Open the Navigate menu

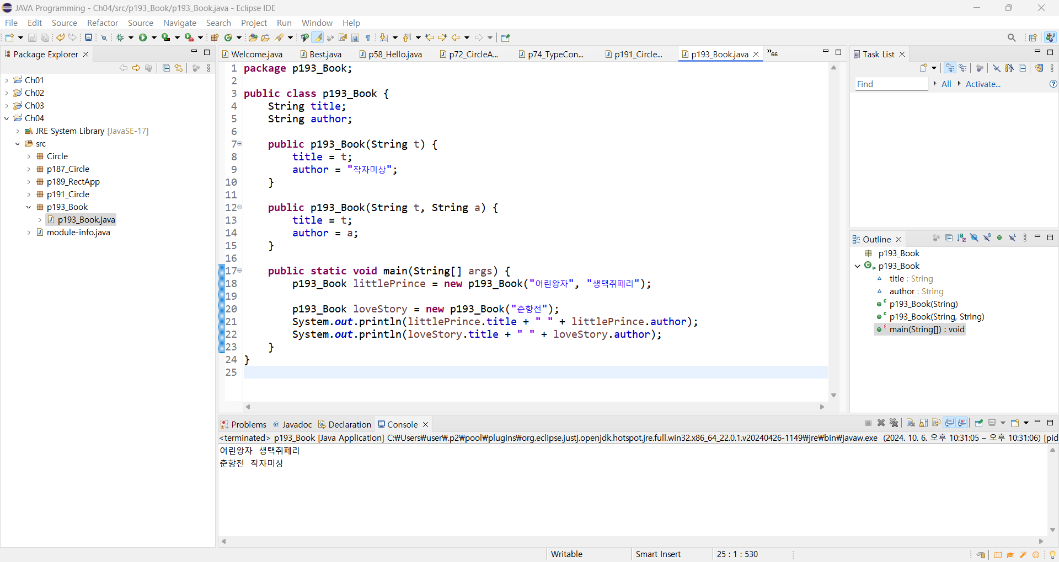[180, 23]
